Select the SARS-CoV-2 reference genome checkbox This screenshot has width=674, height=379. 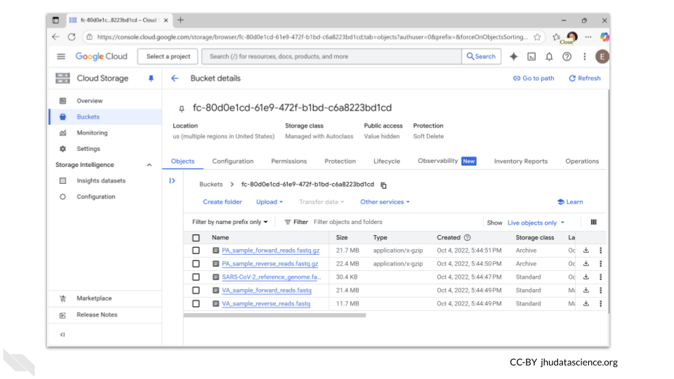[196, 277]
